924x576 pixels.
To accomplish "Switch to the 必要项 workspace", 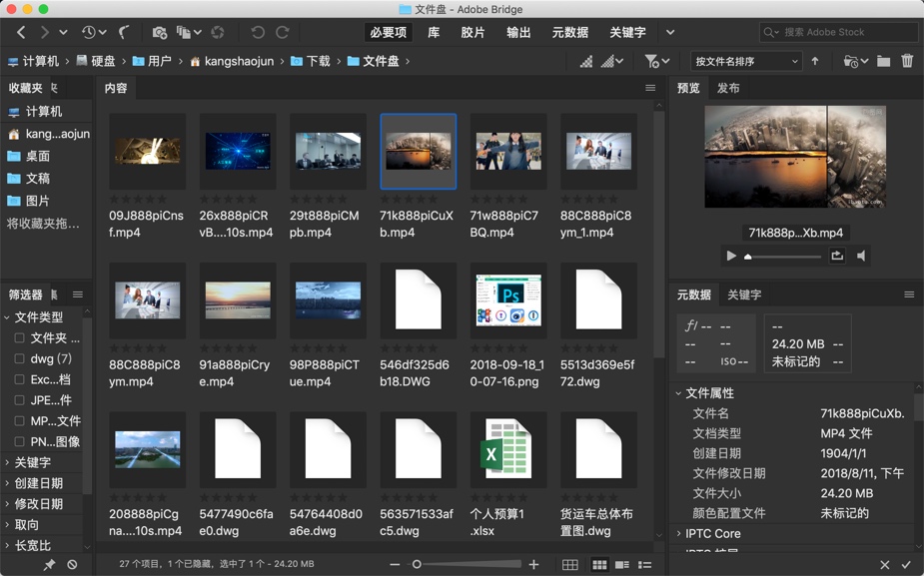I will [389, 32].
